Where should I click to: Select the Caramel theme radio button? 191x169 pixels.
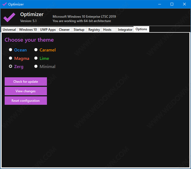pyautogui.click(x=36, y=50)
